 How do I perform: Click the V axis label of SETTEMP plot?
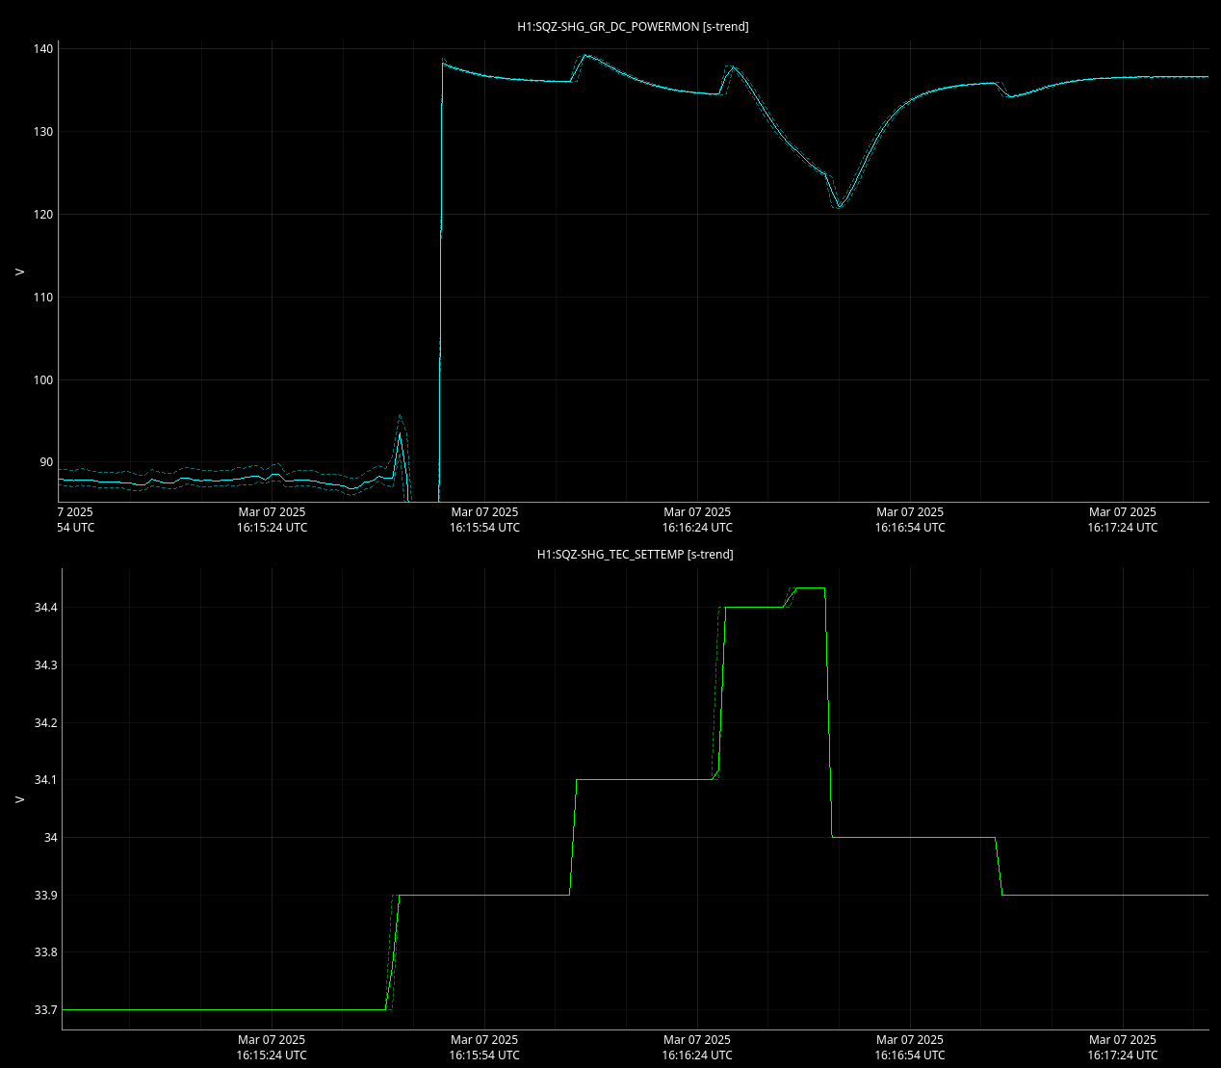tap(19, 799)
